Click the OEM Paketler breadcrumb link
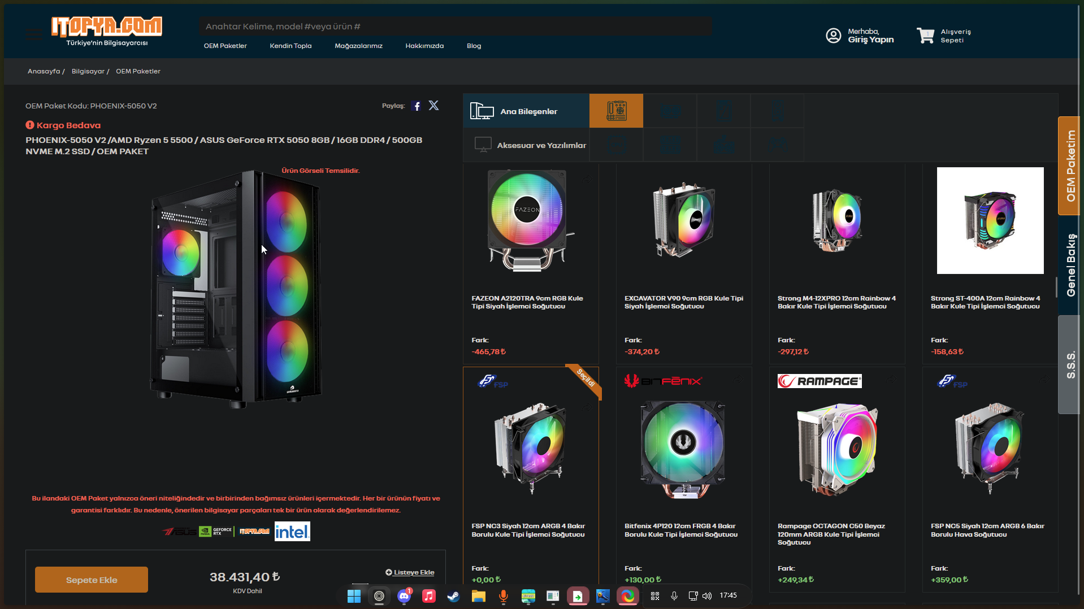Viewport: 1084px width, 609px height. (x=138, y=71)
